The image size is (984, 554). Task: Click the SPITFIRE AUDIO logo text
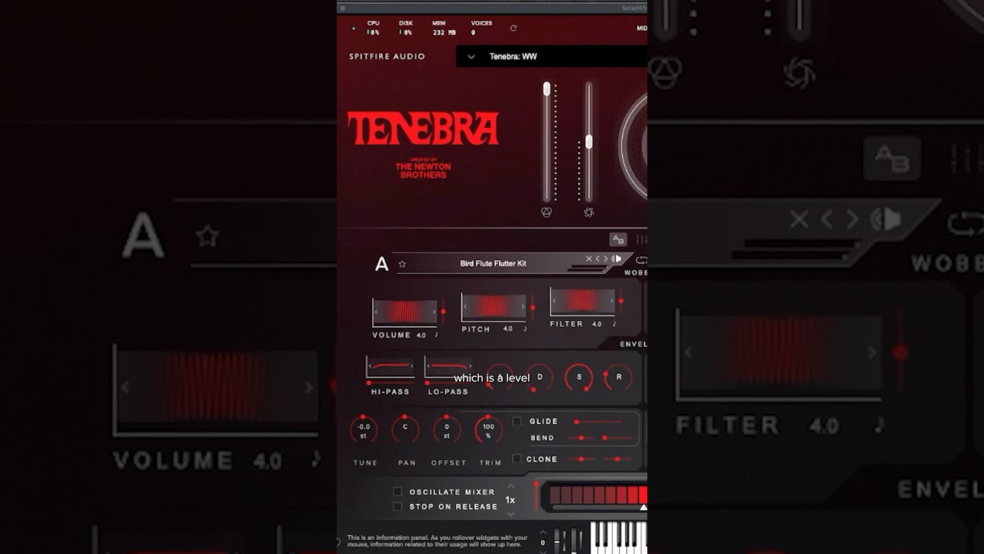coord(387,57)
